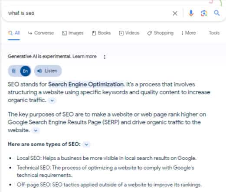Click the 'Generative AI is experimental.' notice text

tap(39, 56)
